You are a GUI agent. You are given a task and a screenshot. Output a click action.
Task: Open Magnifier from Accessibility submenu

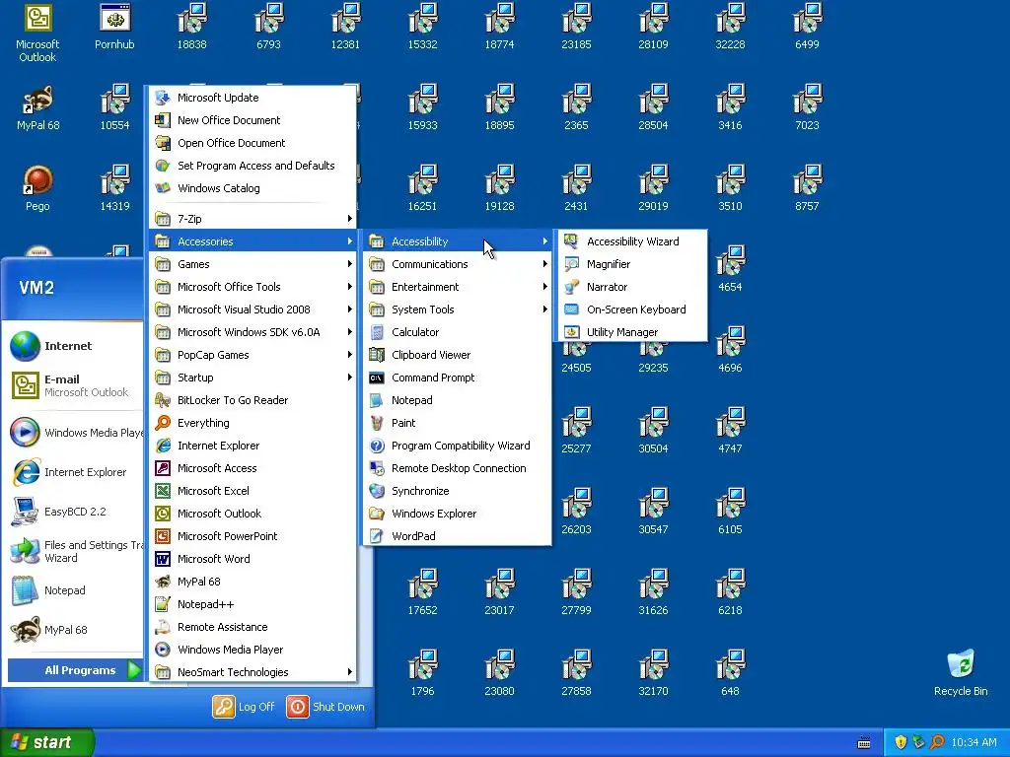tap(632, 264)
